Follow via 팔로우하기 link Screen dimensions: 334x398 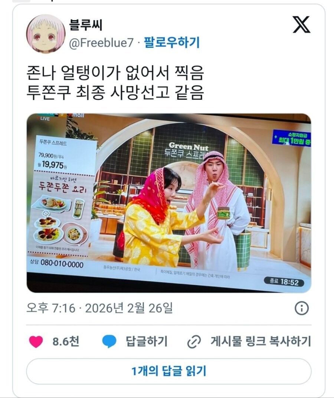click(x=172, y=42)
